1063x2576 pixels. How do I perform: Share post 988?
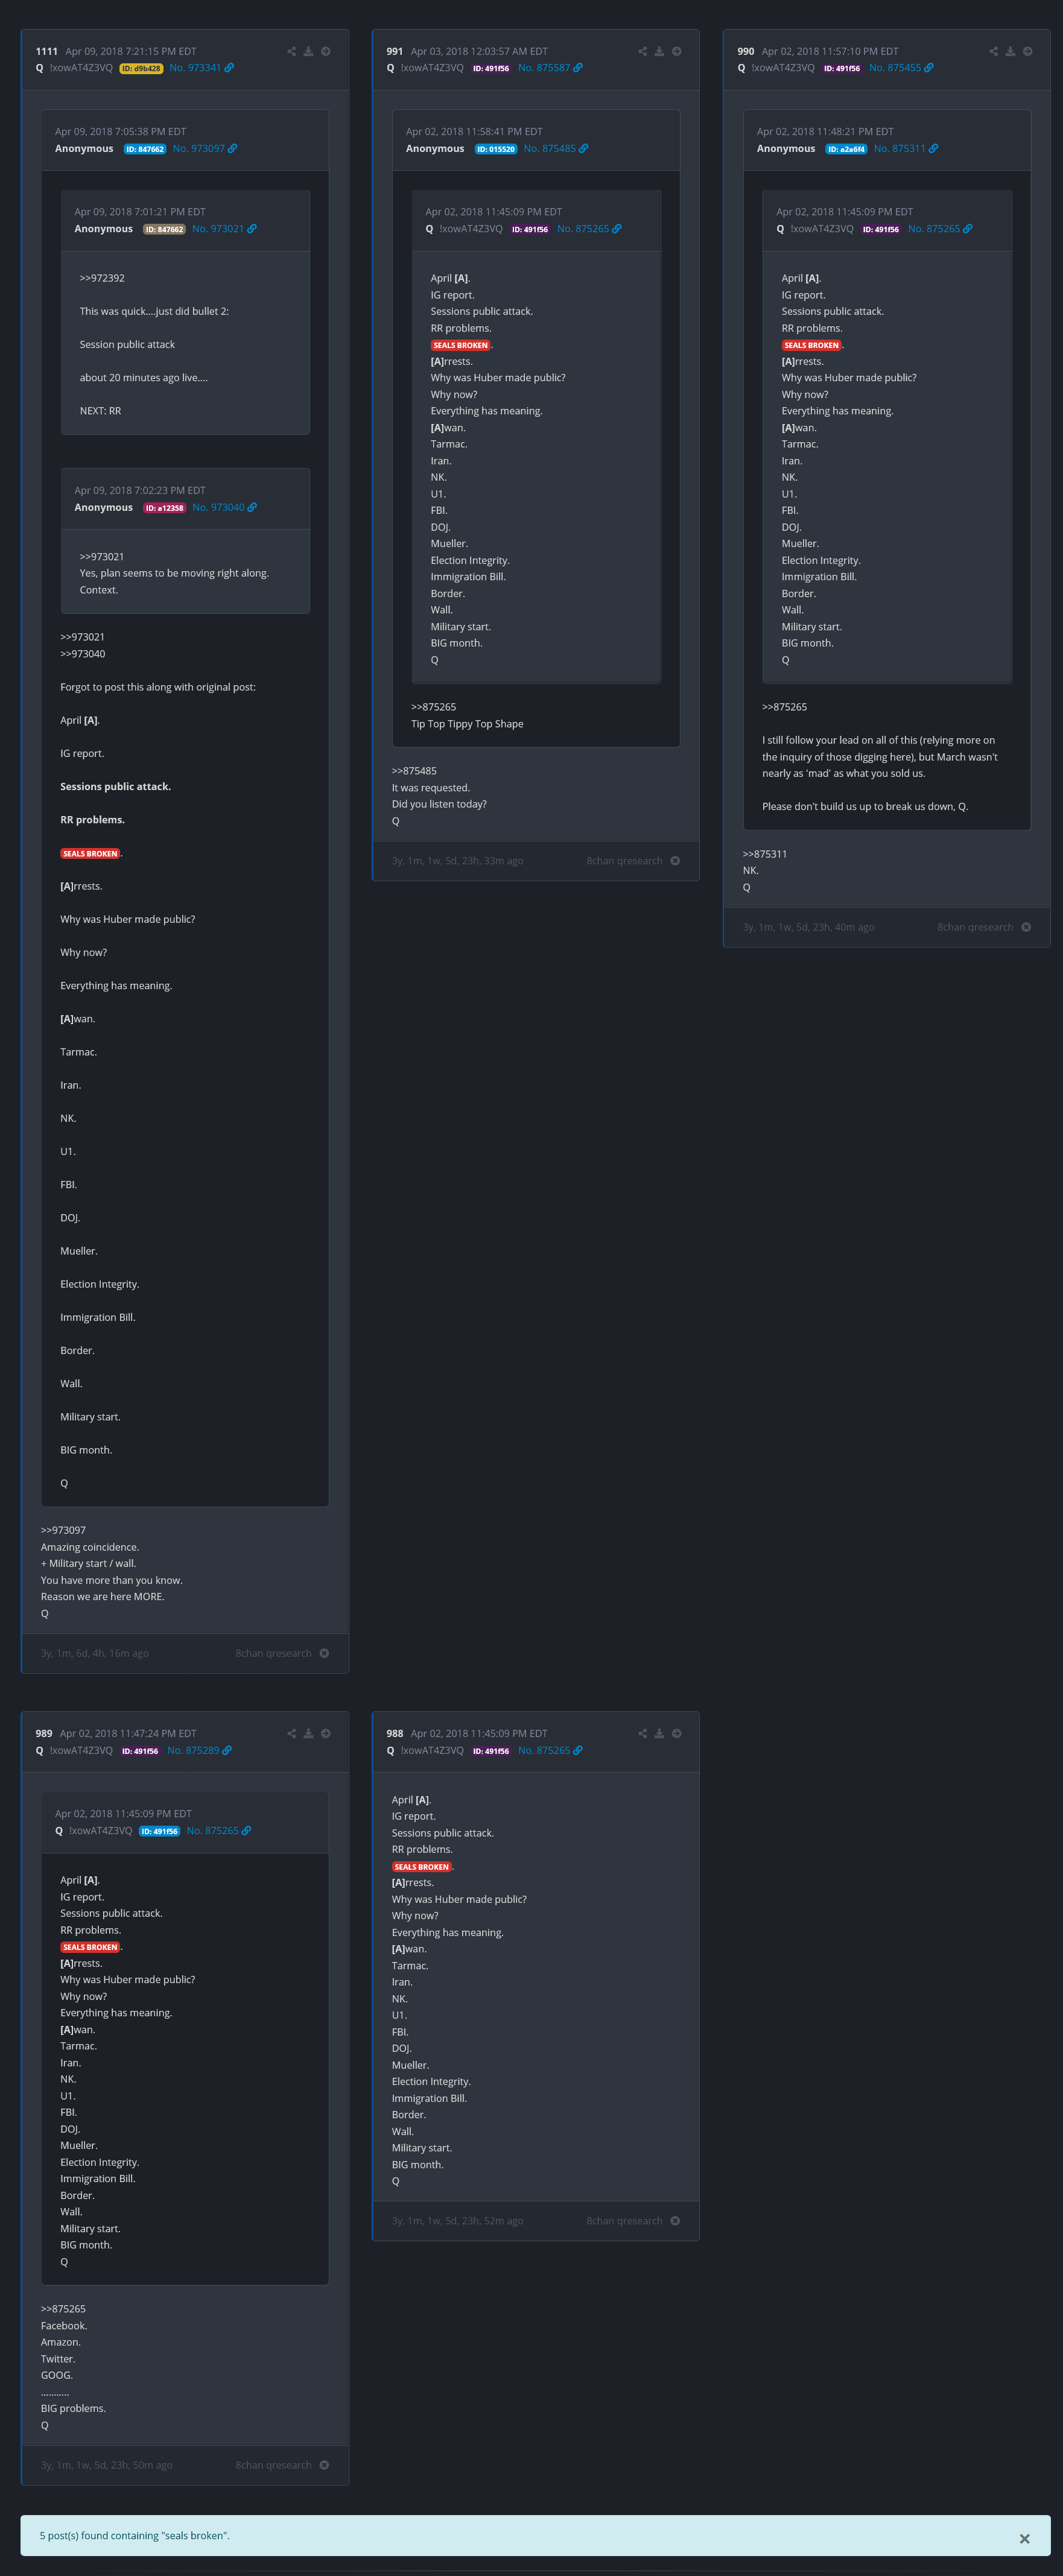[x=642, y=1733]
